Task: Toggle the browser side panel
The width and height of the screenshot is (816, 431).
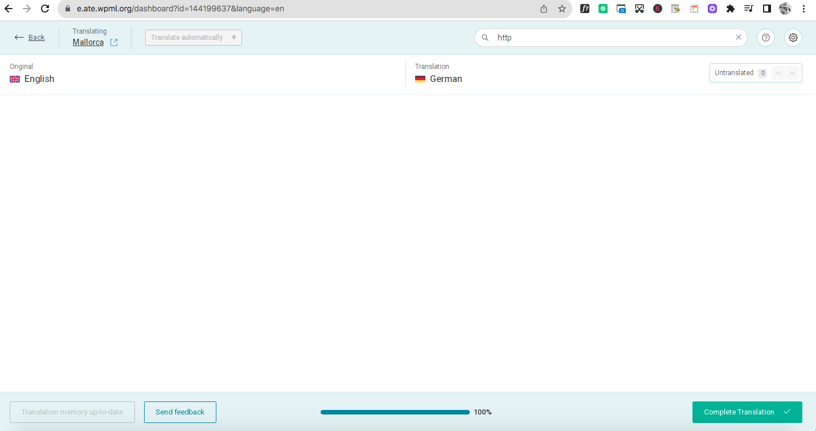Action: (x=767, y=9)
